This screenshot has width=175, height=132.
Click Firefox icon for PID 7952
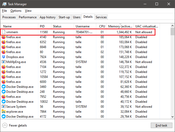pos(4,96)
